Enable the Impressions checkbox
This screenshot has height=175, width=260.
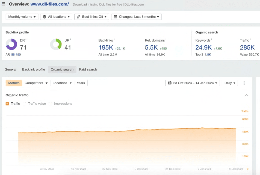click(51, 104)
